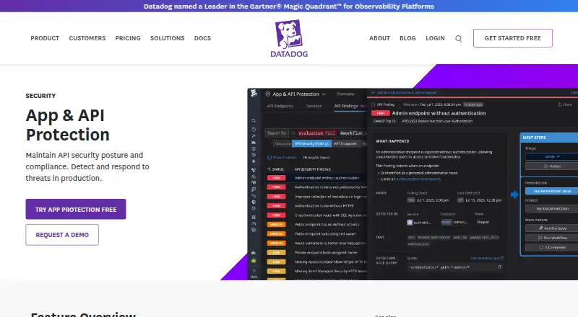Click the Datadog logo in the header
The width and height of the screenshot is (578, 317).
click(289, 39)
